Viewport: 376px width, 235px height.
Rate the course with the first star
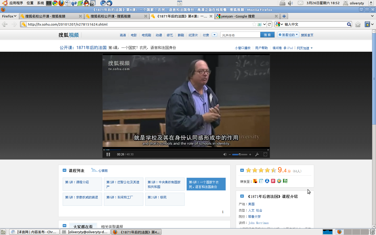point(249,170)
